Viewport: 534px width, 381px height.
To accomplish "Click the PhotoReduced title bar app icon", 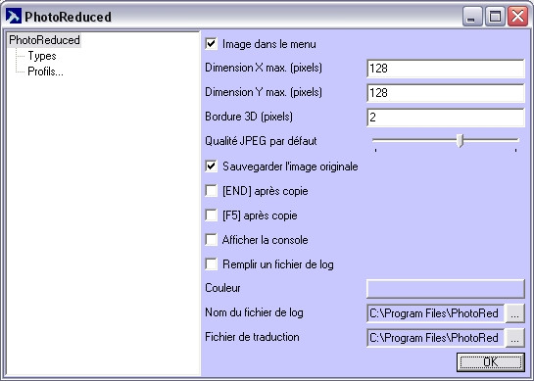I will [14, 16].
